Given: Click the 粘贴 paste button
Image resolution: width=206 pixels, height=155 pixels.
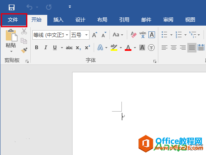Looking at the screenshot, I should (11, 41).
